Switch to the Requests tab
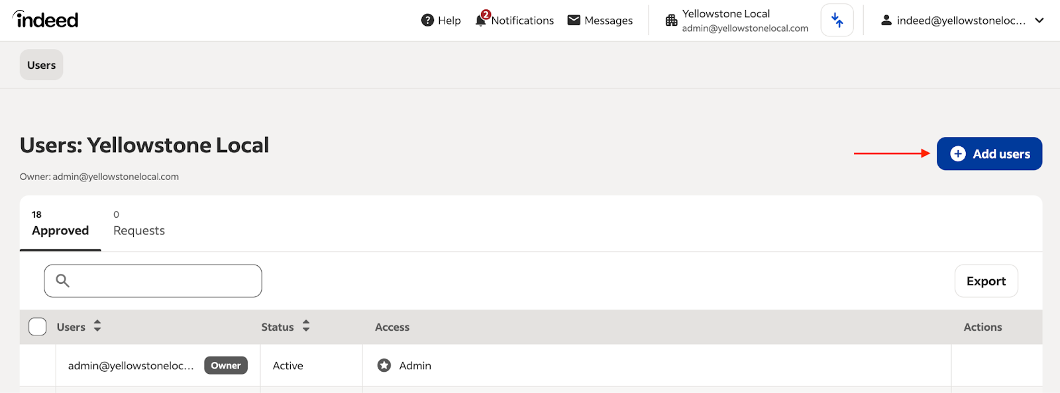Image resolution: width=1060 pixels, height=393 pixels. click(138, 224)
